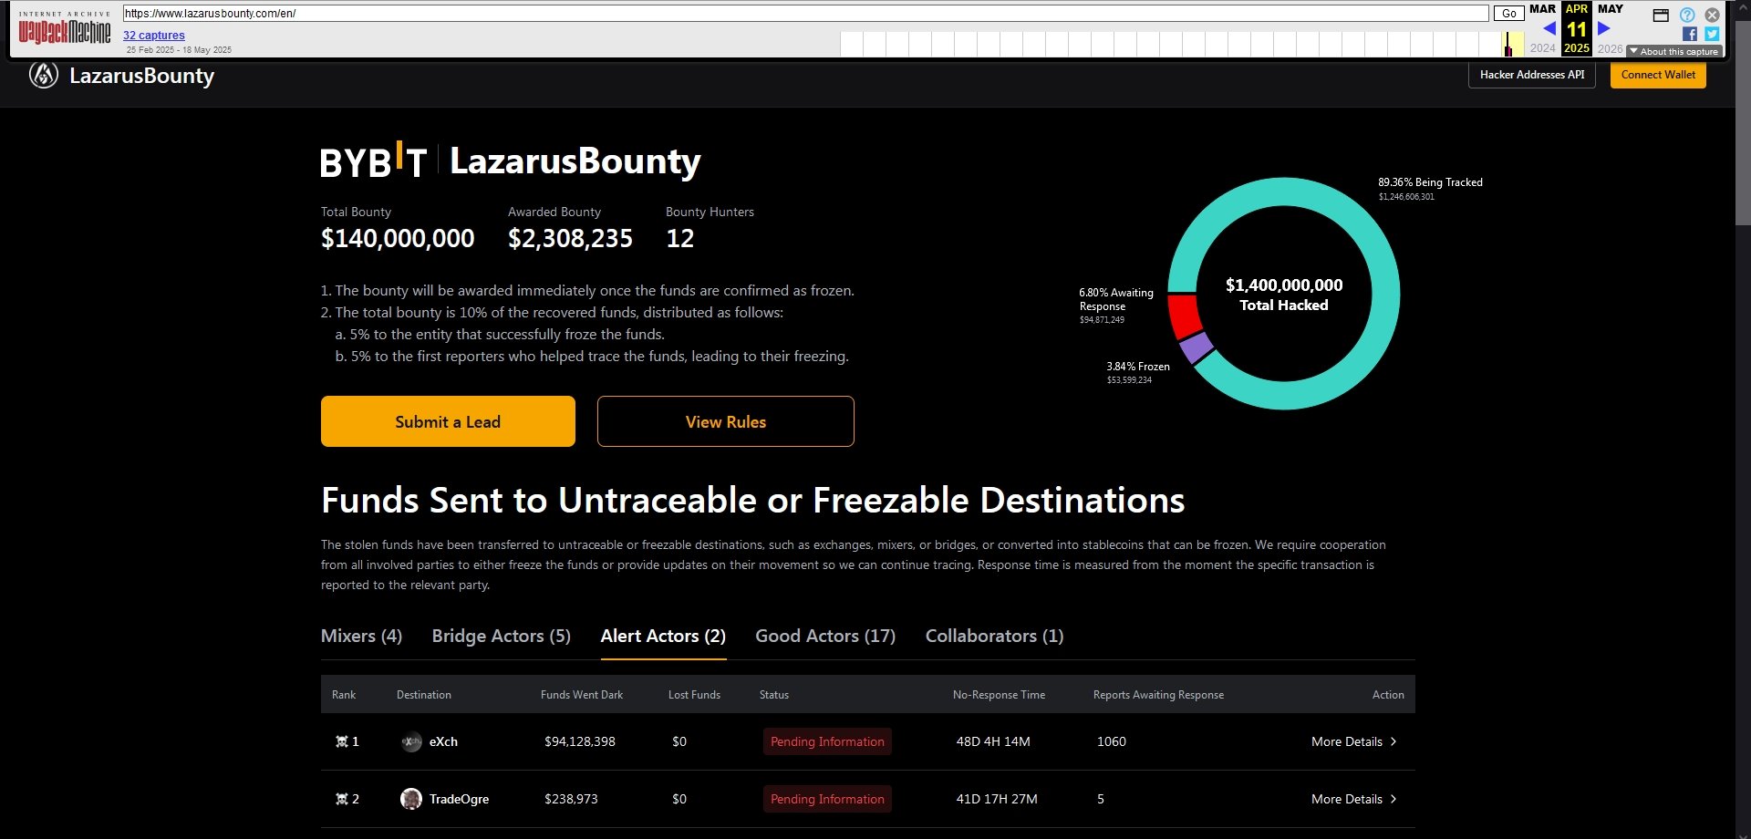This screenshot has width=1751, height=839.
Task: Click the Wayback Machine logo
Action: [65, 30]
